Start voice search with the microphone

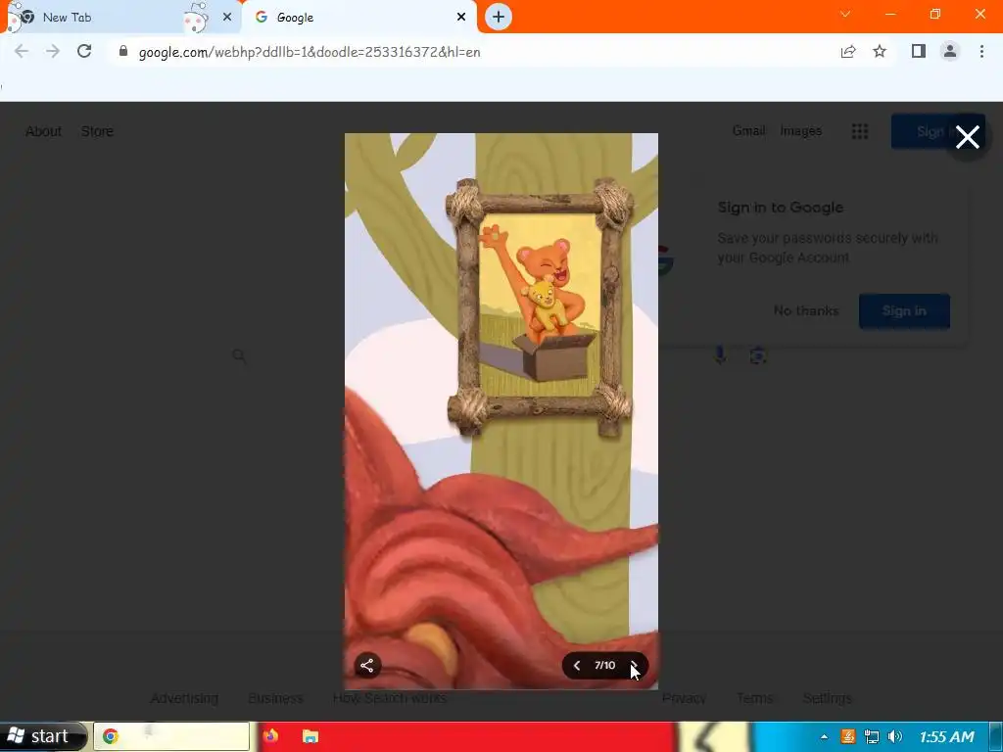tap(720, 355)
